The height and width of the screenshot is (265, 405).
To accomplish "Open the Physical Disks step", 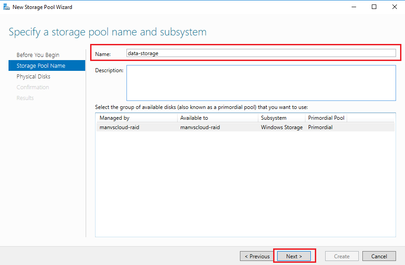I will pos(33,77).
